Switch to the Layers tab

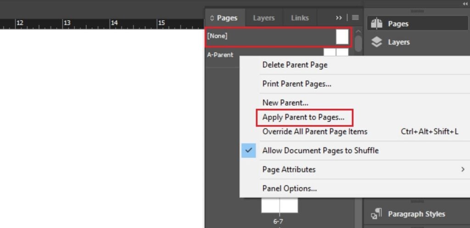[x=264, y=18]
